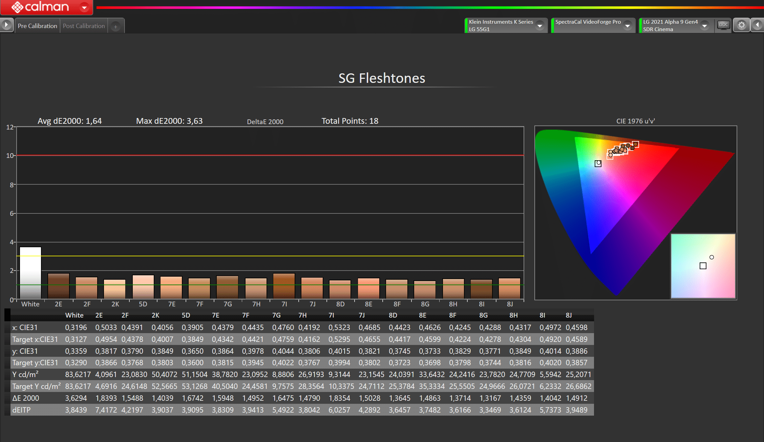This screenshot has width=764, height=442.
Task: Click the red Calman menu dropdown arrow
Action: point(84,7)
